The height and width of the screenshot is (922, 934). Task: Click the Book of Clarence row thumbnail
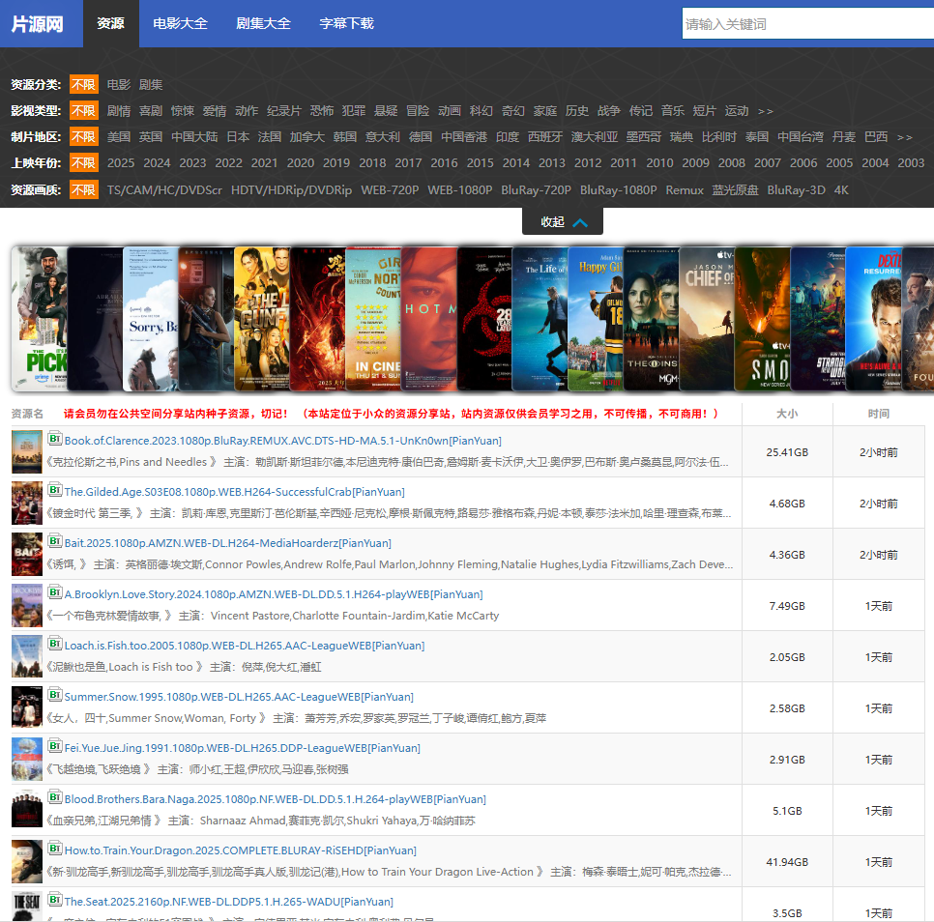(x=27, y=451)
